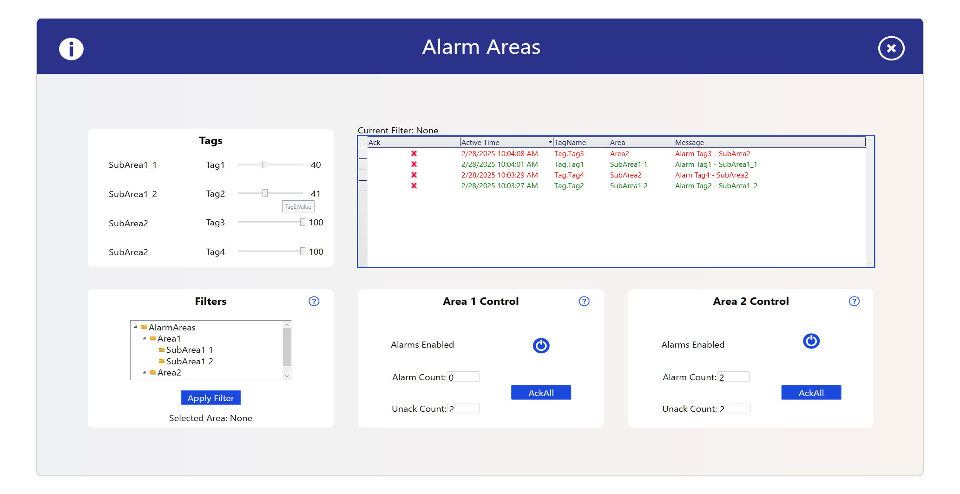The width and height of the screenshot is (960, 494).
Task: Click red X ack icon for Tag.Tag3
Action: 414,153
